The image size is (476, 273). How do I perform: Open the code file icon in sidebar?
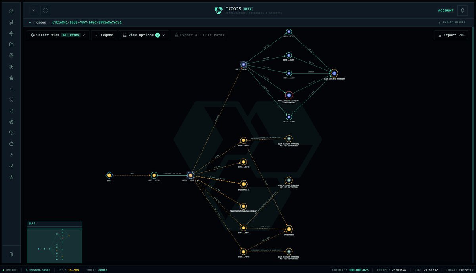pyautogui.click(x=11, y=111)
